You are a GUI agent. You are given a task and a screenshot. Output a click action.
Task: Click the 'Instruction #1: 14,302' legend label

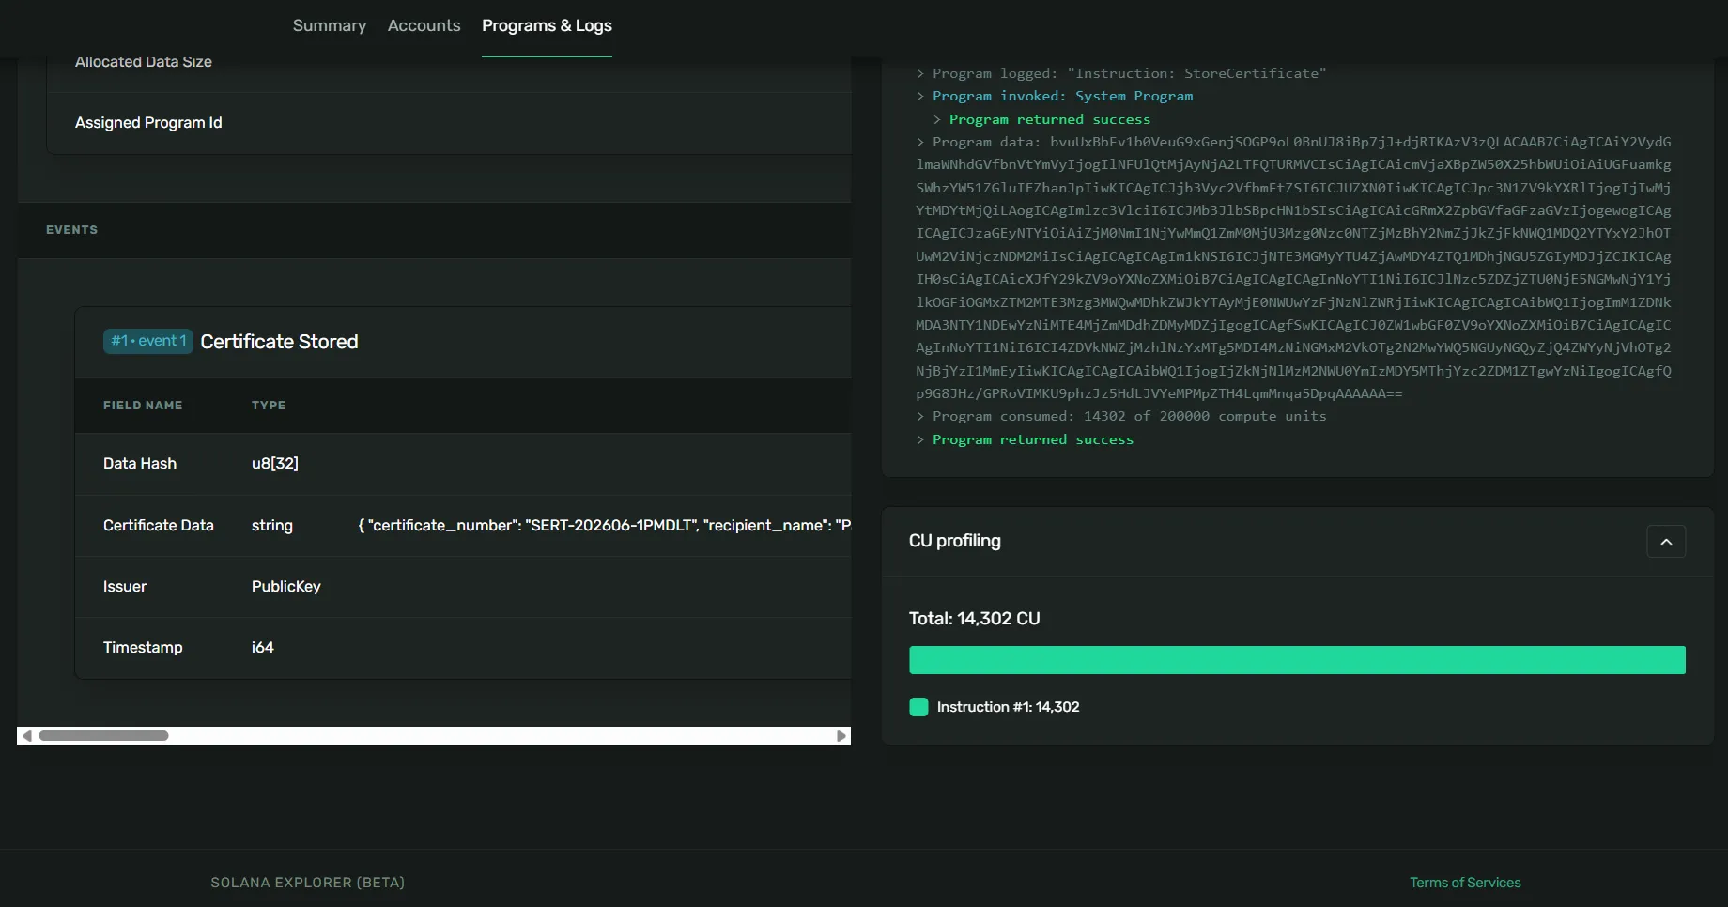[x=1009, y=707]
